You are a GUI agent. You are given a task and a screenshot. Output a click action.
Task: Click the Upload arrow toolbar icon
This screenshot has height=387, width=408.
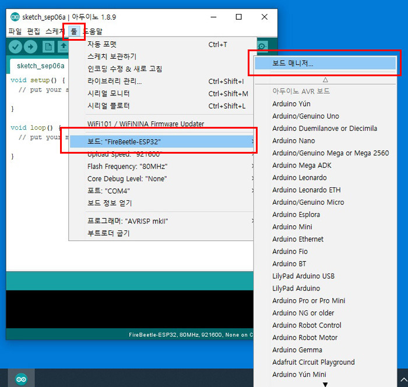click(31, 47)
